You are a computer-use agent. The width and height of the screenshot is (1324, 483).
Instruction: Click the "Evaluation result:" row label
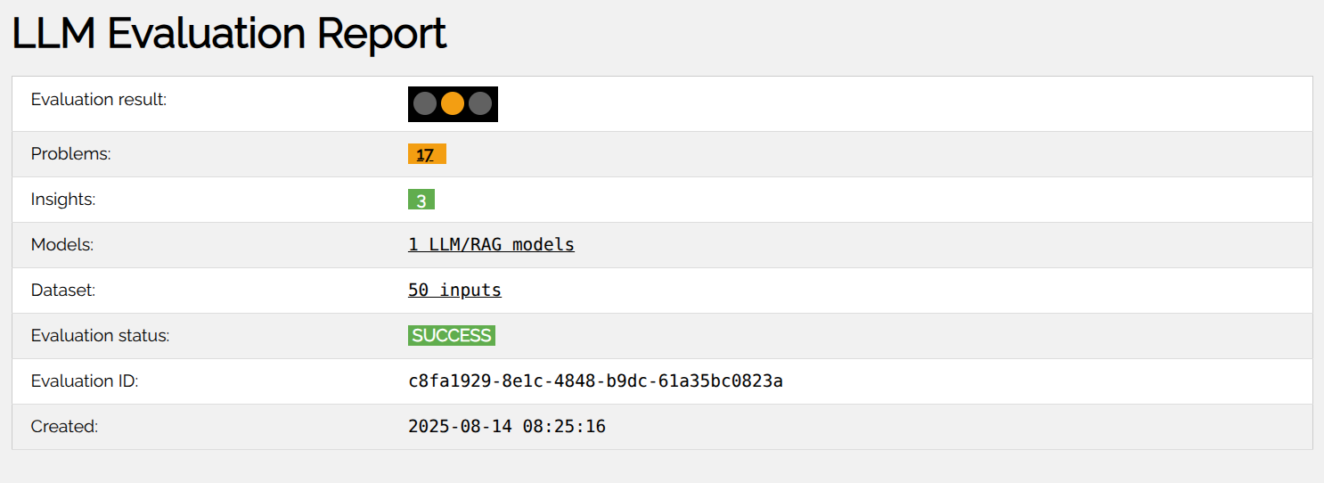[x=99, y=100]
